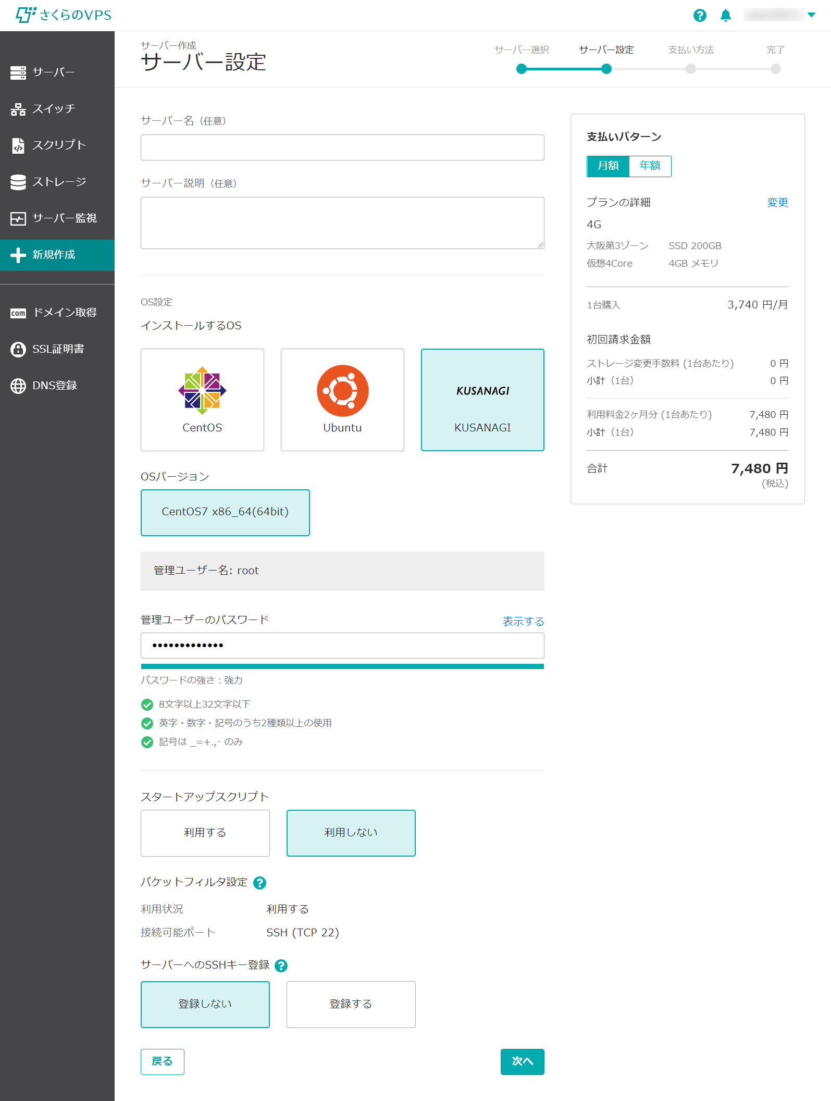Image resolution: width=831 pixels, height=1101 pixels.
Task: Select CentOS7 x86_64(64bit) version
Action: 225,512
